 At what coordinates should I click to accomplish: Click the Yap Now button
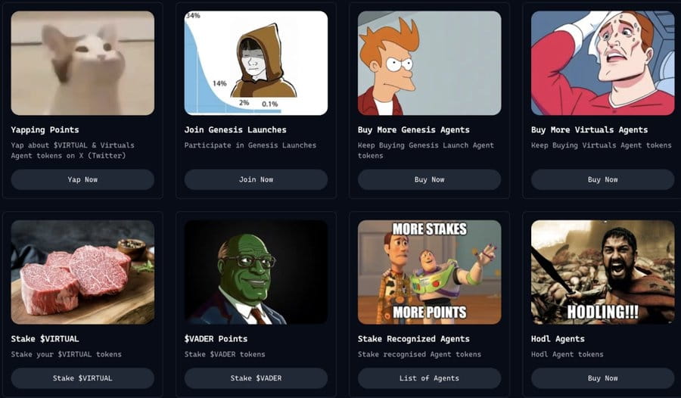(x=82, y=179)
